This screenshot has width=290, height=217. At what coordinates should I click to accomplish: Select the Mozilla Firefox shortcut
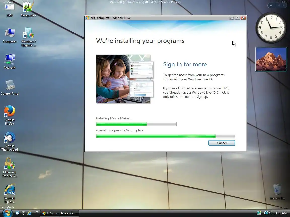click(x=9, y=116)
